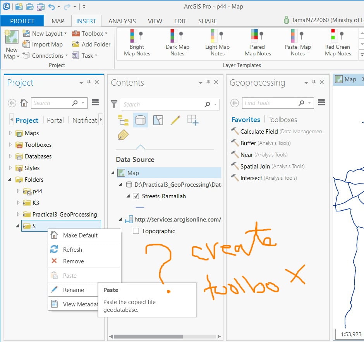
Task: Go home in the Project pane
Action: [x=24, y=103]
